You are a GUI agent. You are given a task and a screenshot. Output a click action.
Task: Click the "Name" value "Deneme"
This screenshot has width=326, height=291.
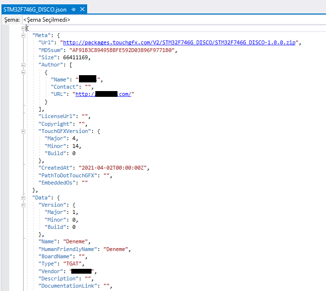tap(76, 241)
